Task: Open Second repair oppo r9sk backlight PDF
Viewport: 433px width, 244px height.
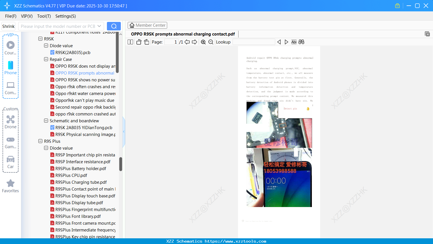Action: coord(83,107)
